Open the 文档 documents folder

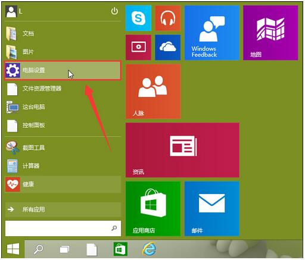(63, 33)
